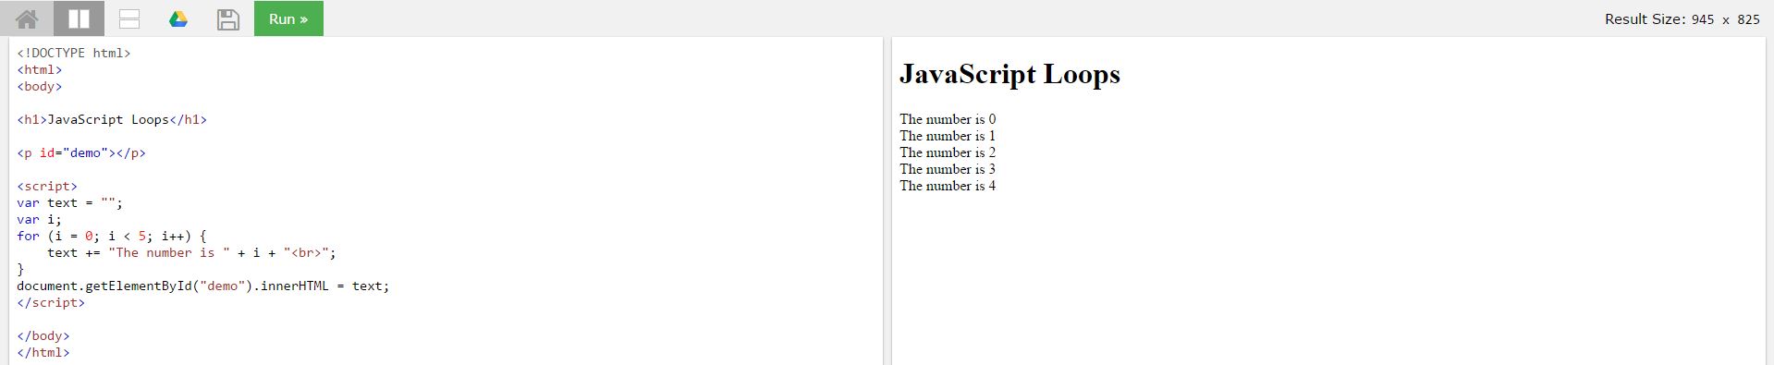Click the floppy disk save icon
The width and height of the screenshot is (1774, 365).
pyautogui.click(x=228, y=18)
